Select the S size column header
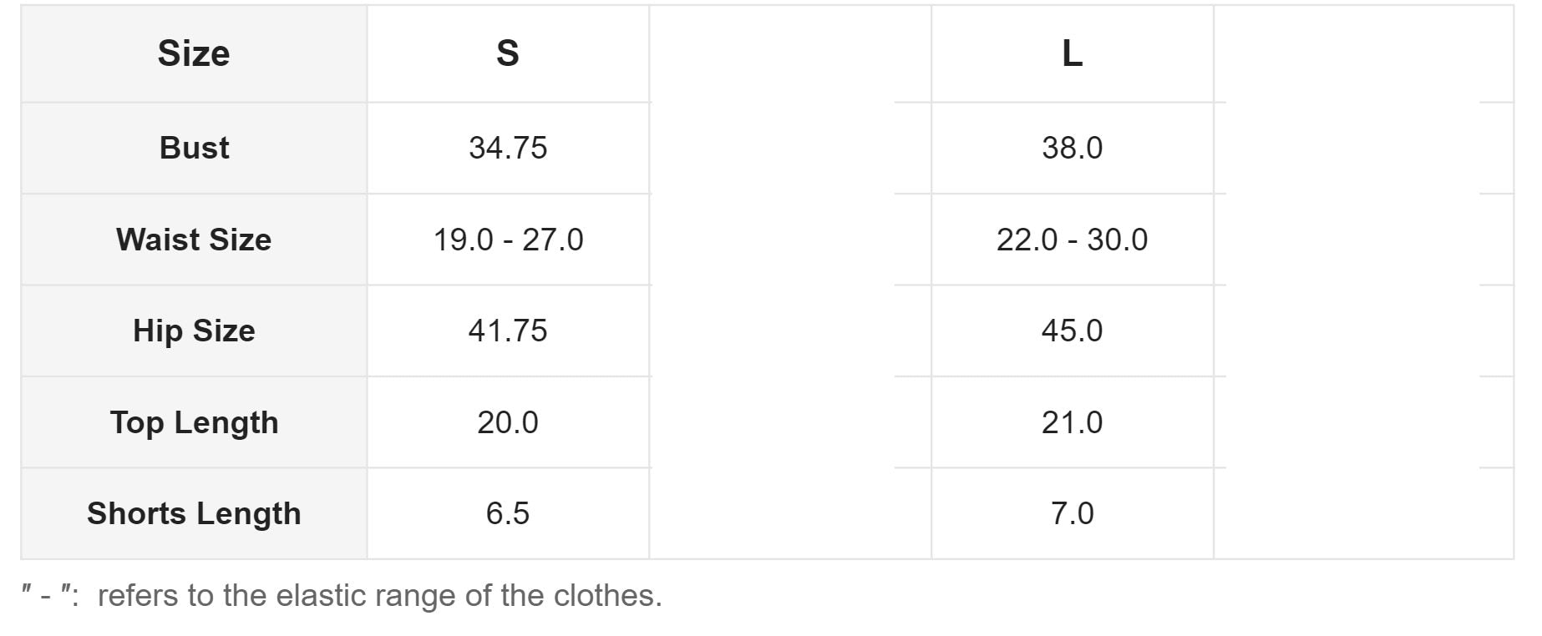1542x636 pixels. click(508, 53)
